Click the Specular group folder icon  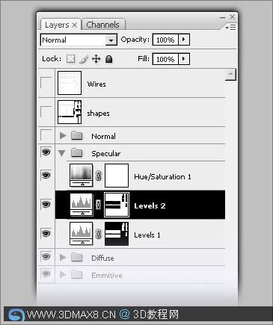[x=77, y=152]
